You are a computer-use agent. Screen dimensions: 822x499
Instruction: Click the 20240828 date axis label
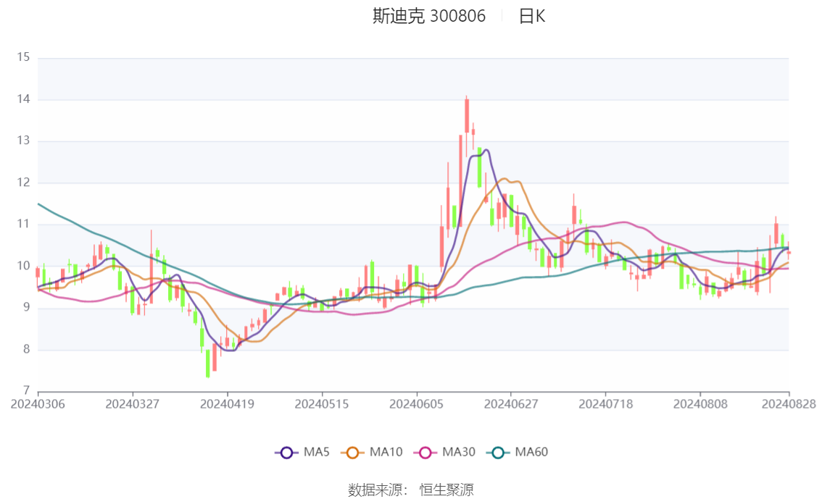coord(789,404)
